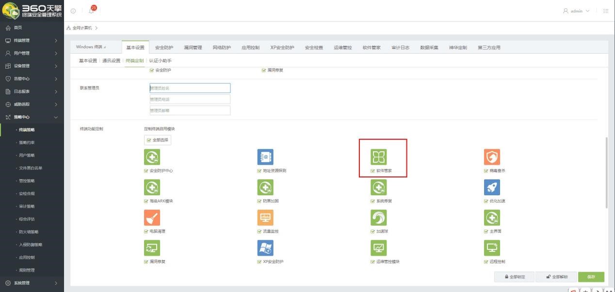Open the notification bell with red badge
This screenshot has width=615, height=292.
(x=92, y=10)
